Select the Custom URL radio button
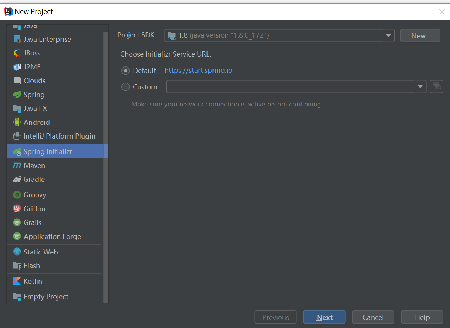The width and height of the screenshot is (450, 328). 126,87
